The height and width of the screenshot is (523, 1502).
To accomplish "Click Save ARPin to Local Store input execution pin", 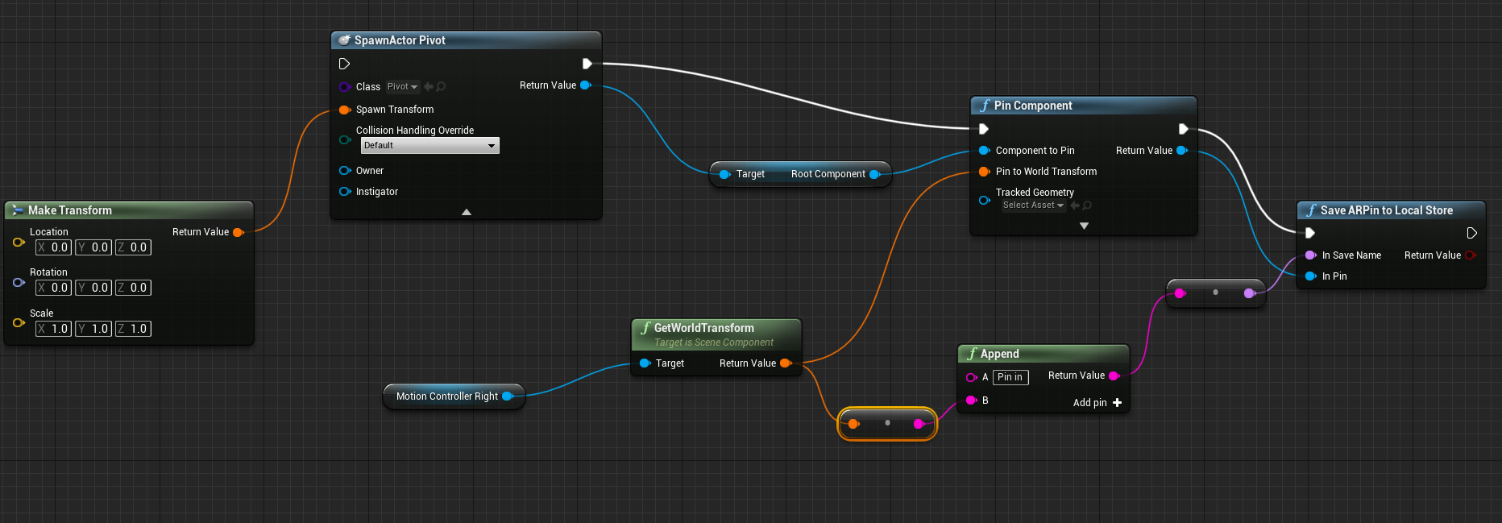I will 1310,233.
